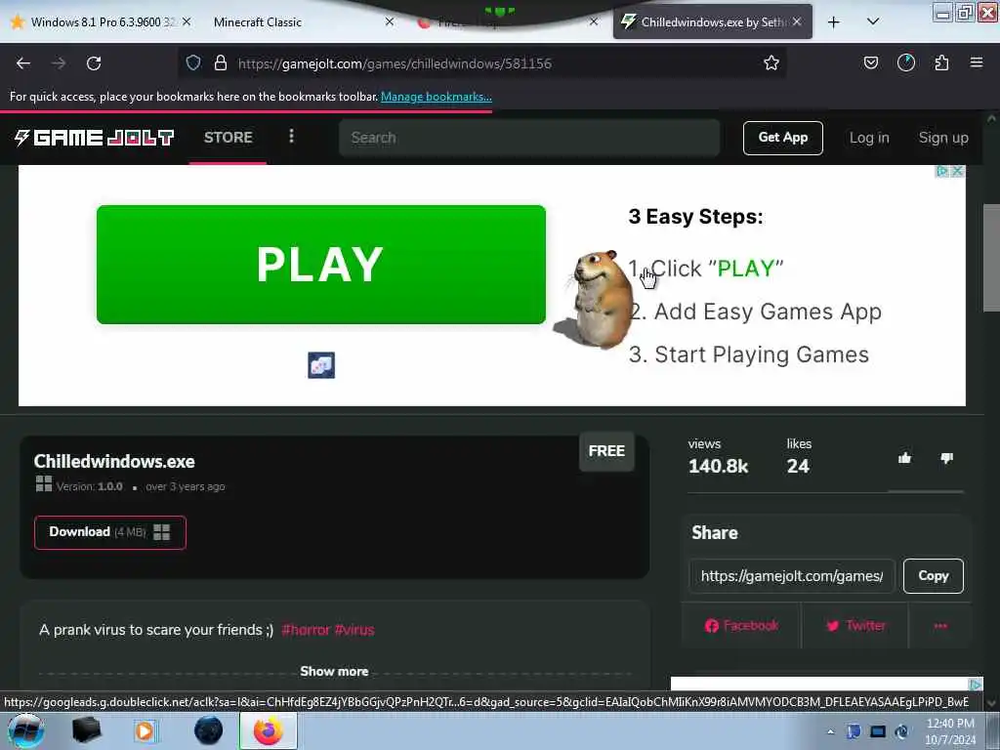This screenshot has width=1000, height=750.
Task: Open the #horror tag
Action: tap(306, 630)
